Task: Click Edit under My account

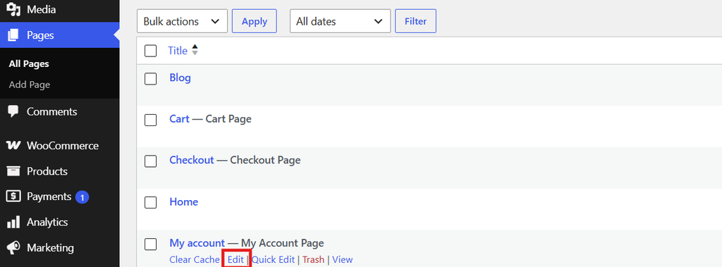Action: pos(235,260)
